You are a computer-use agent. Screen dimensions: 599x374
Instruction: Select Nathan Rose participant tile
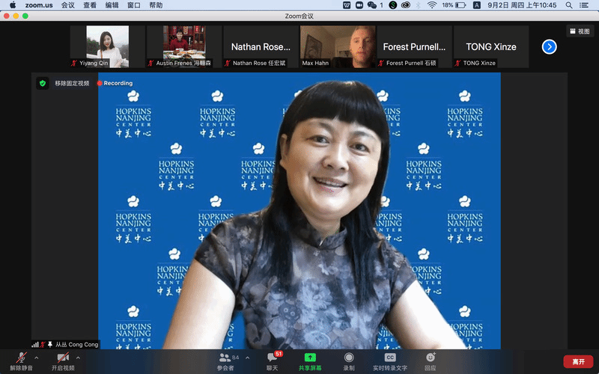click(x=261, y=46)
